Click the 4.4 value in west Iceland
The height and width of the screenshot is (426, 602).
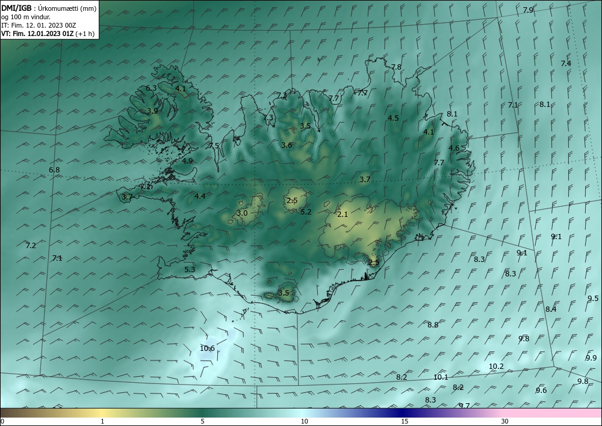200,196
